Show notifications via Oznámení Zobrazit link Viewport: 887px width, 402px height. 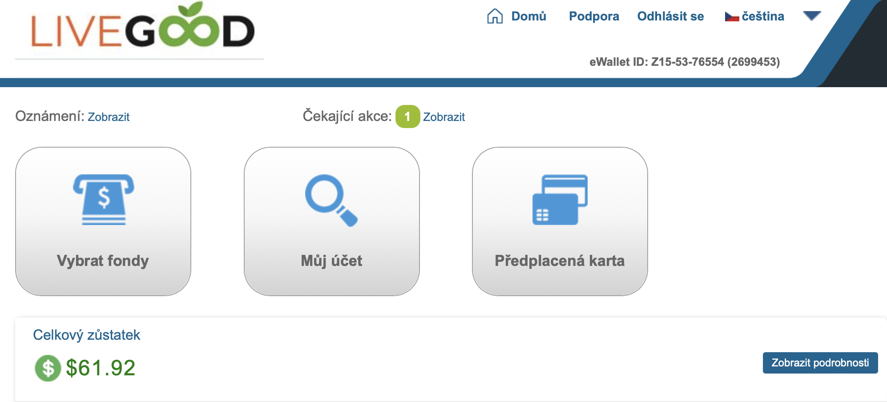[x=109, y=117]
